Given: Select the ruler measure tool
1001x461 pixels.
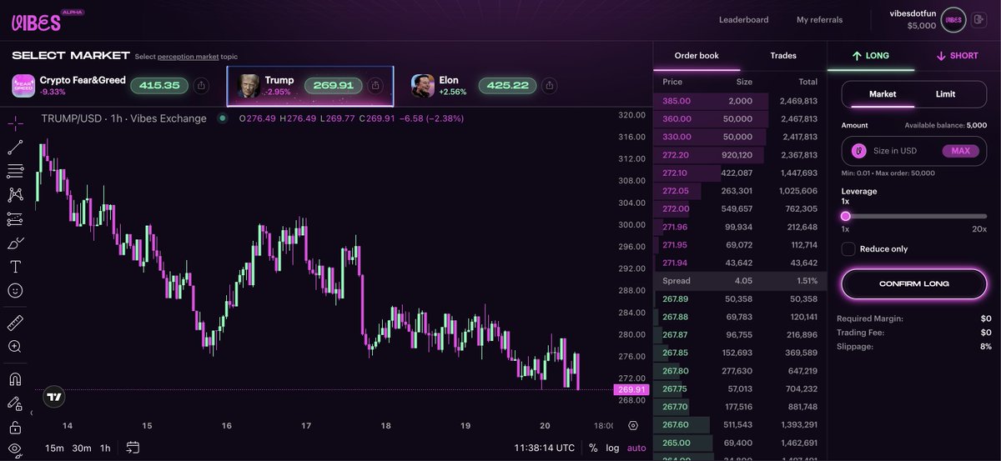Looking at the screenshot, I should [x=15, y=323].
